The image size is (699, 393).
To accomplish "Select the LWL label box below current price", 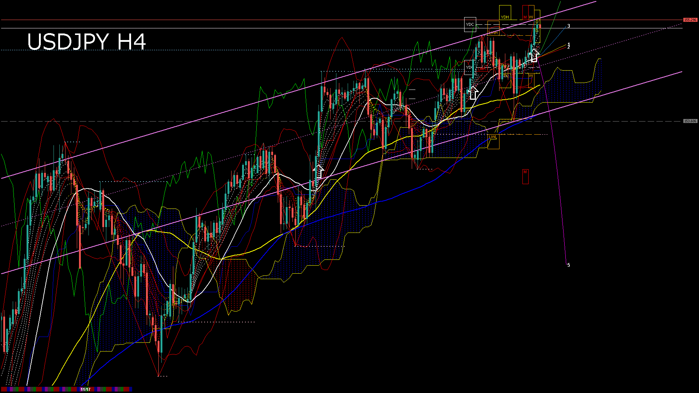I will [493, 137].
